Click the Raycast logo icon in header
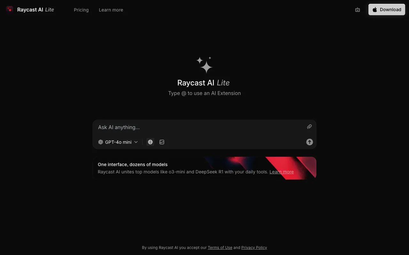This screenshot has height=255, width=409. [x=10, y=10]
